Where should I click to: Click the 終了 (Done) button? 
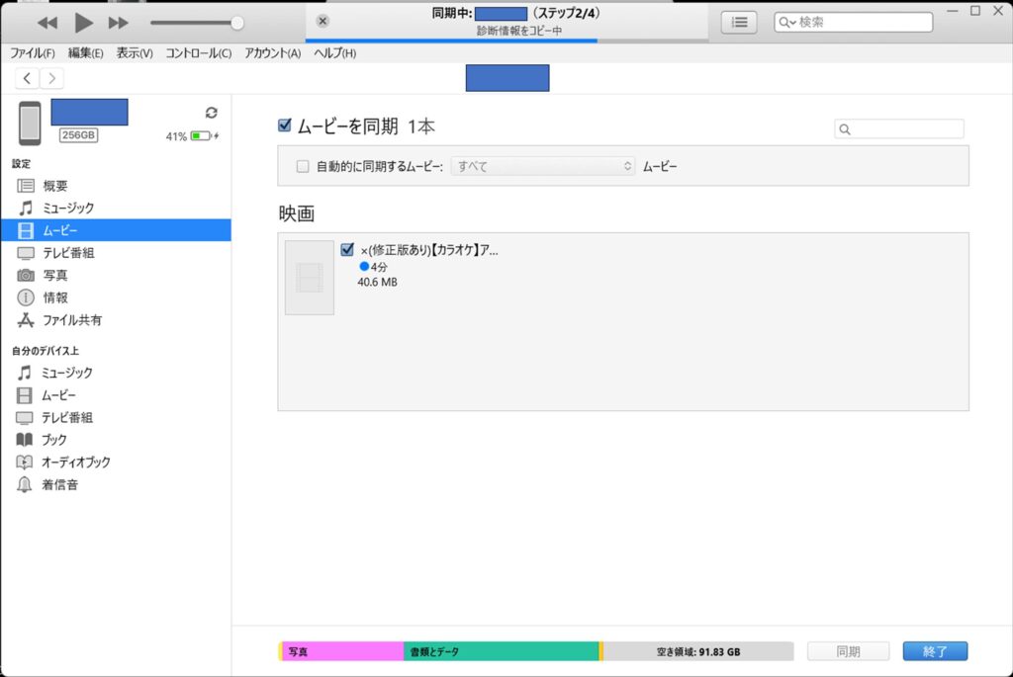935,651
